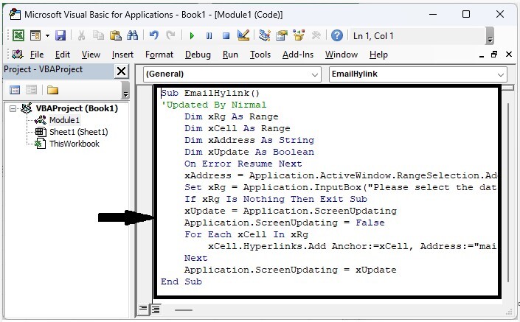Click the 'End Sub' code line
Image resolution: width=520 pixels, height=322 pixels.
181,281
